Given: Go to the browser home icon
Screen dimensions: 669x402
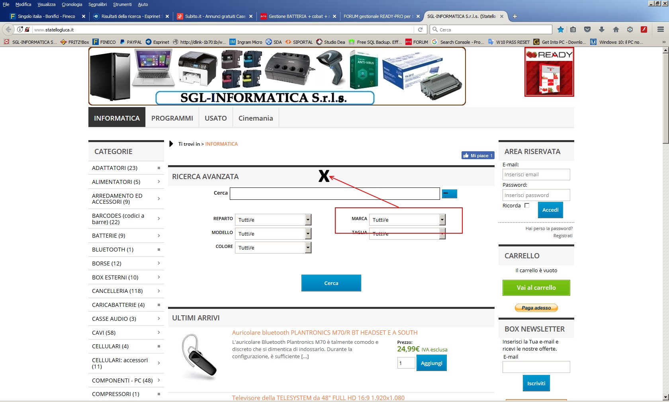Looking at the screenshot, I should click(x=616, y=29).
